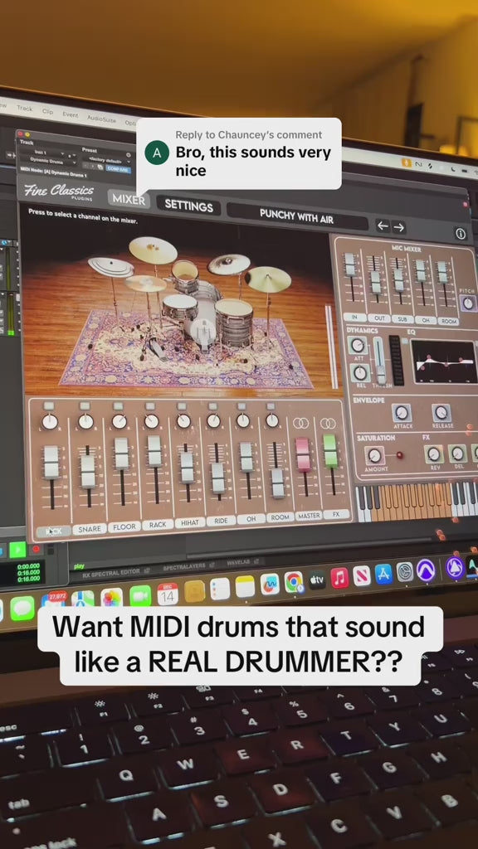Click the snare drum in the kit view
Screen dimensions: 478x849
click(180, 308)
